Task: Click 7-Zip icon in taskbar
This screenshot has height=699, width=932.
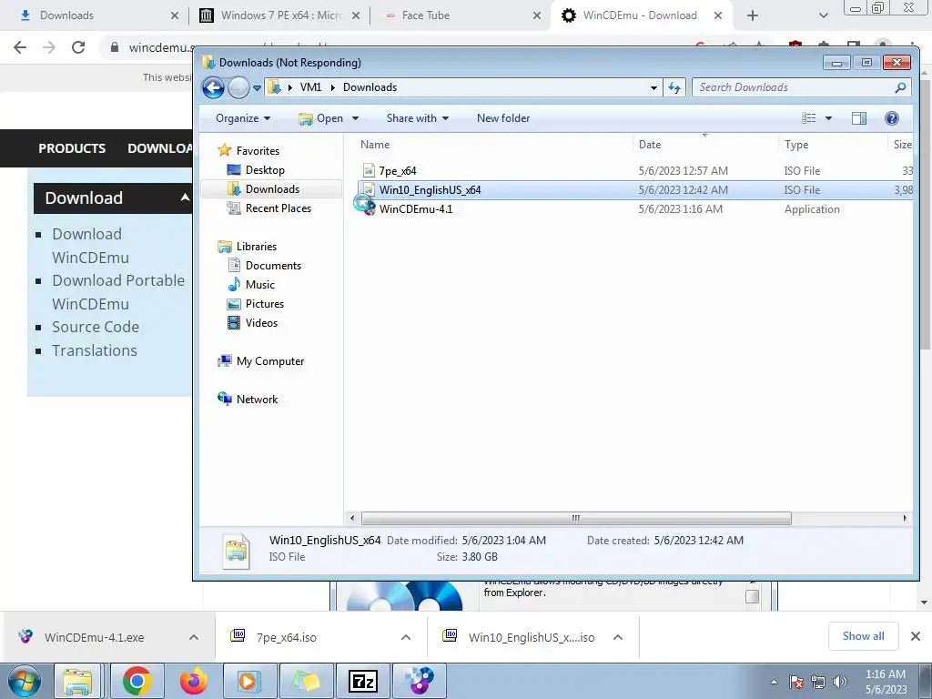Action: click(363, 681)
